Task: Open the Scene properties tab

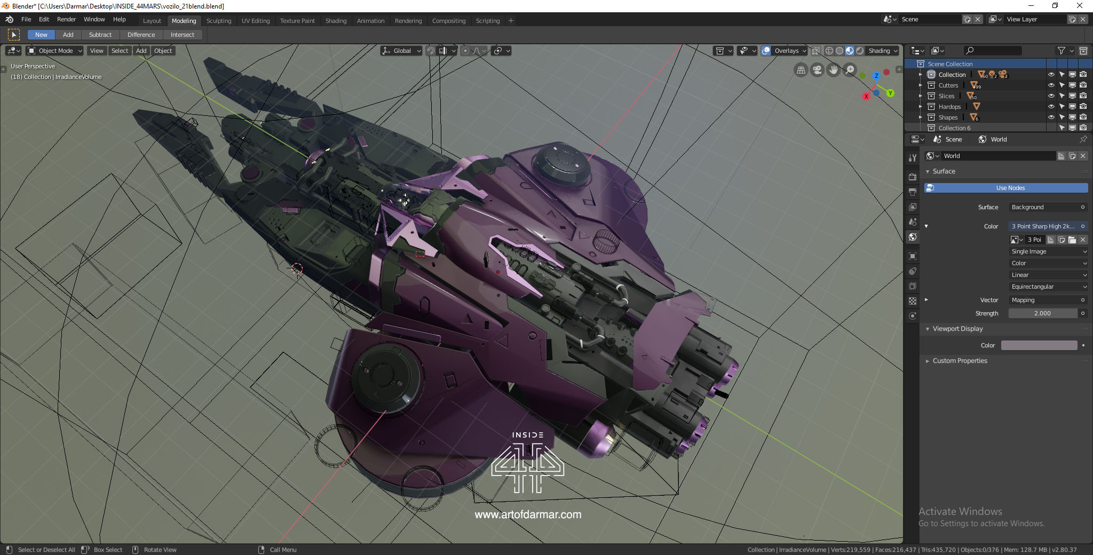Action: [913, 221]
